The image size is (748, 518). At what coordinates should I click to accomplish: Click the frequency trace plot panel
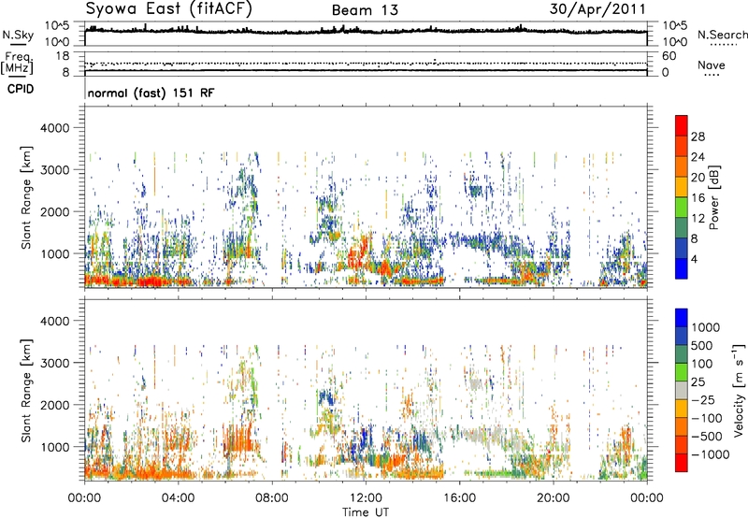366,64
